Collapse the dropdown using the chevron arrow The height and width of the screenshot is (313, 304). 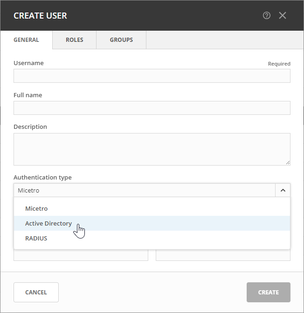pyautogui.click(x=283, y=190)
